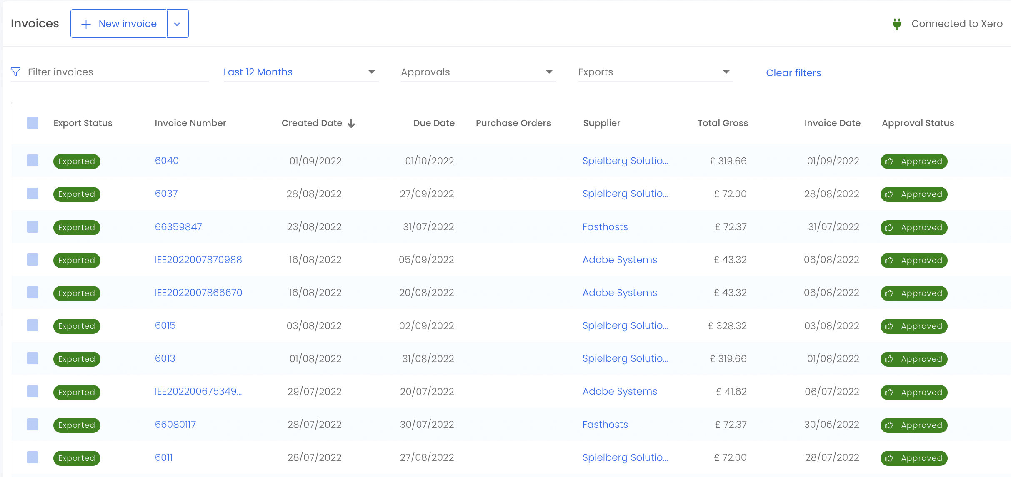The image size is (1011, 477).
Task: Open Fasthosts supplier on invoice 66080117 row
Action: point(605,425)
